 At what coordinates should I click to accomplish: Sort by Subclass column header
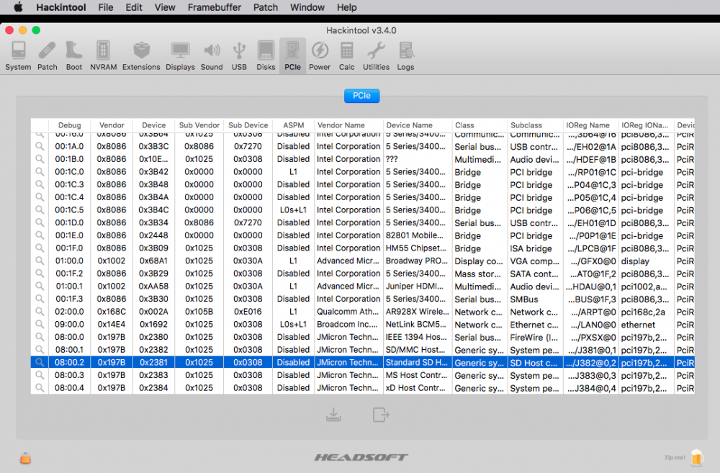pyautogui.click(x=536, y=125)
